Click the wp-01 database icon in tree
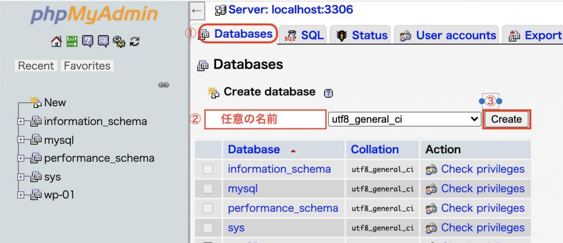The image size is (563, 243). pyautogui.click(x=36, y=195)
